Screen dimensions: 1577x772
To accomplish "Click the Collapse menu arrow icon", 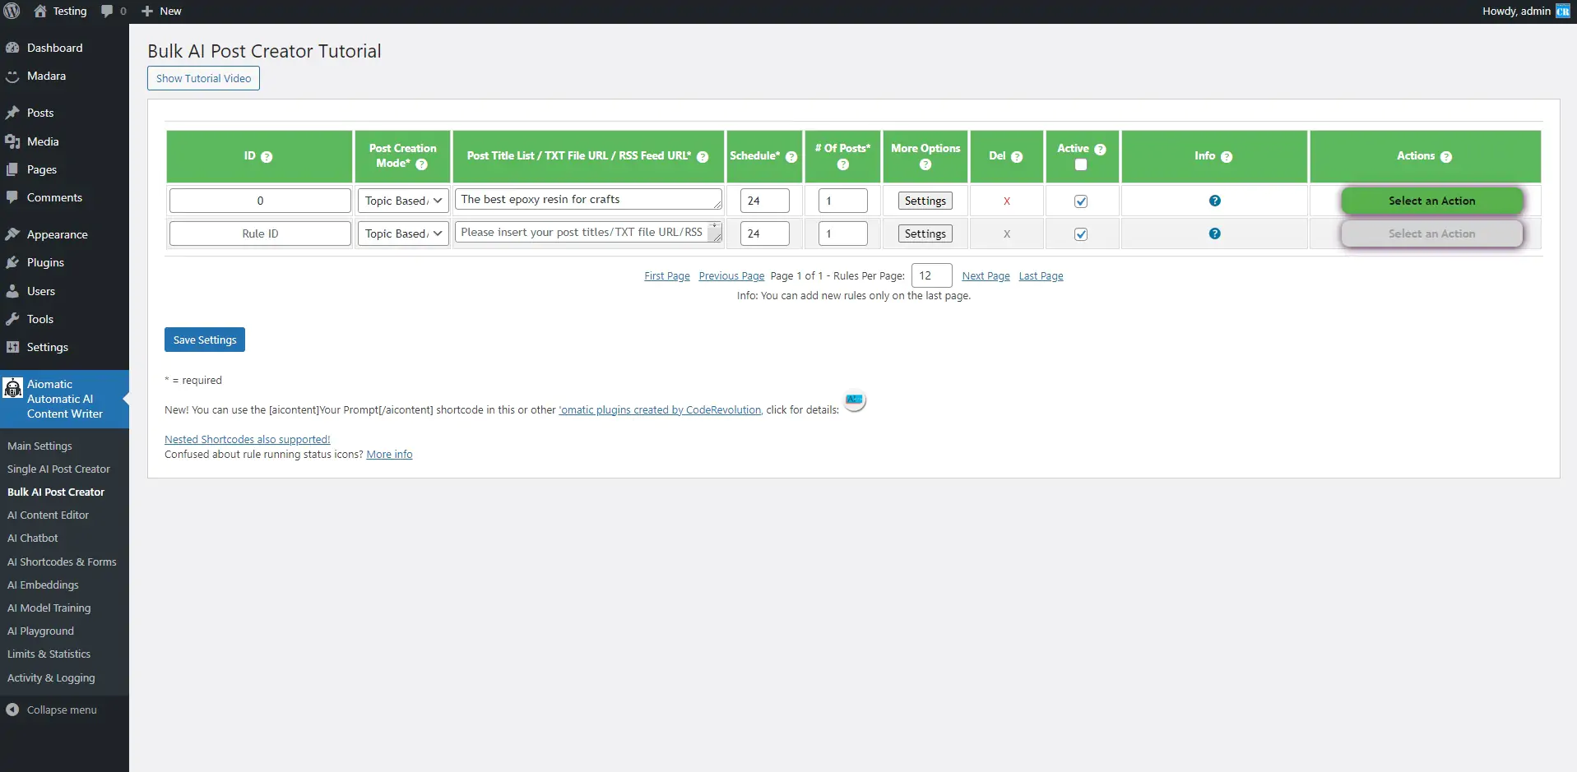I will [12, 710].
